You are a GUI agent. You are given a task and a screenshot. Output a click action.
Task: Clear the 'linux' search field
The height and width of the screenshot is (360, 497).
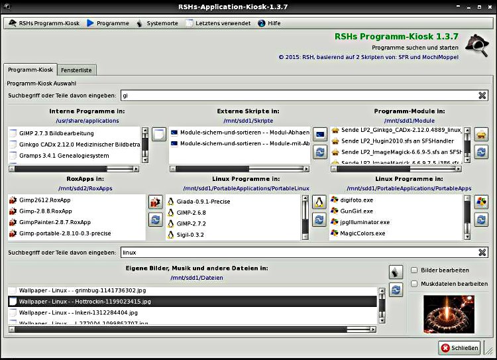tap(482, 252)
